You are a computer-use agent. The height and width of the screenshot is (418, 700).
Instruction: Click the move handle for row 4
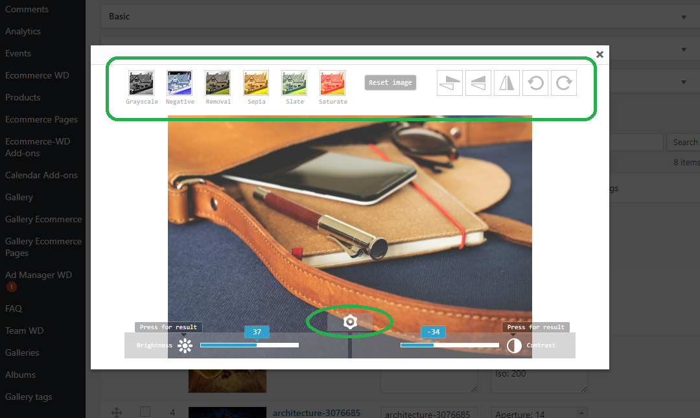point(117,412)
